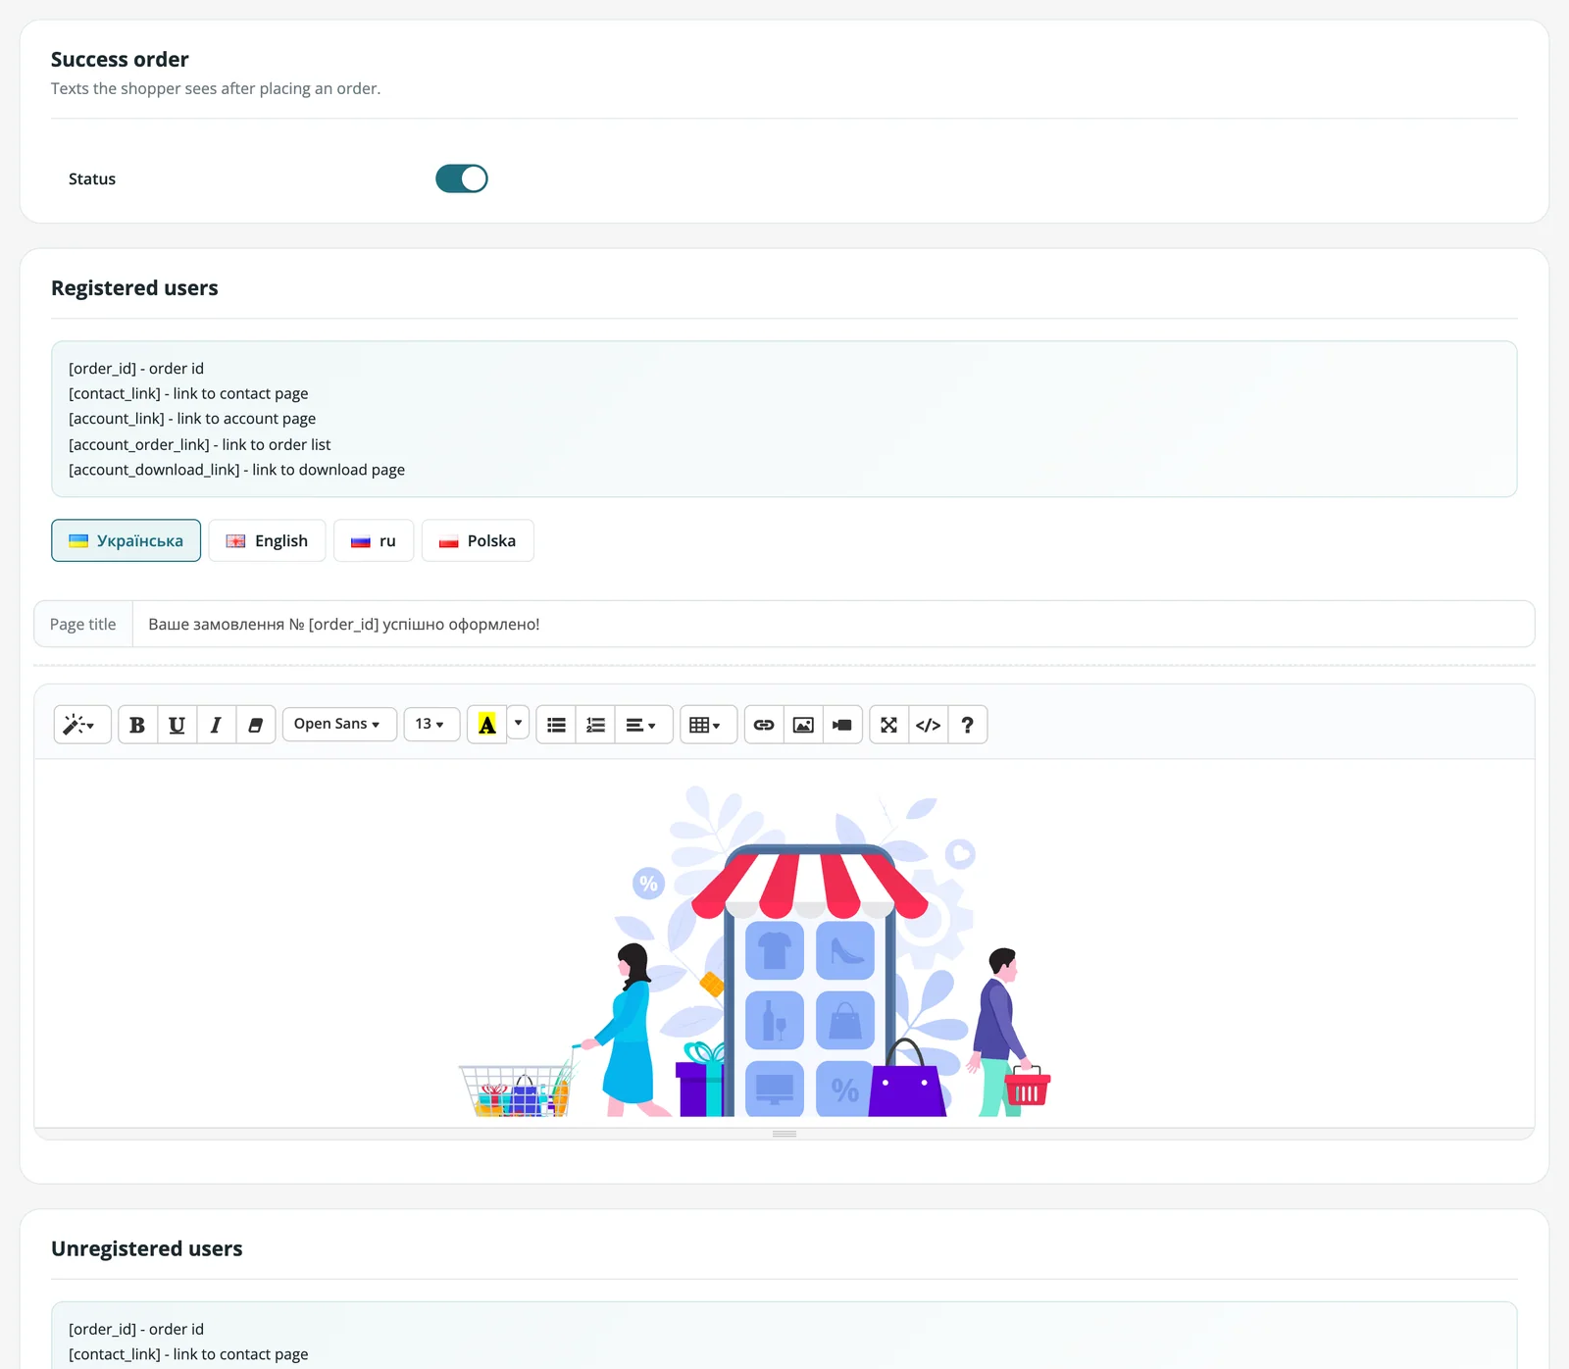This screenshot has height=1369, width=1569.
Task: Insert an unordered bullet list
Action: [556, 725]
